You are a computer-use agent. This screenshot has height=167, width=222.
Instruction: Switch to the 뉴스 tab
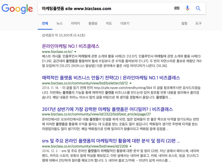[x=59, y=23]
